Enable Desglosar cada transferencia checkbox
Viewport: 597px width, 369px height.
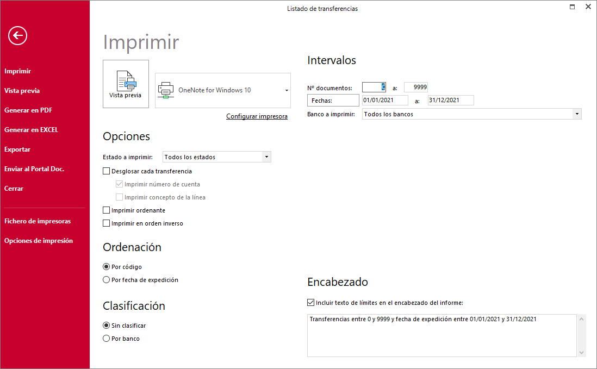tap(106, 171)
